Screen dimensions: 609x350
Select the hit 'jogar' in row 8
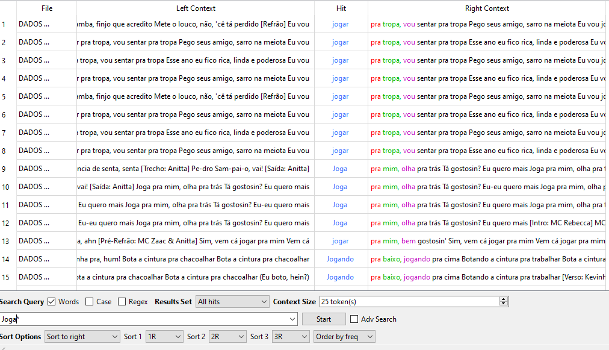click(340, 151)
